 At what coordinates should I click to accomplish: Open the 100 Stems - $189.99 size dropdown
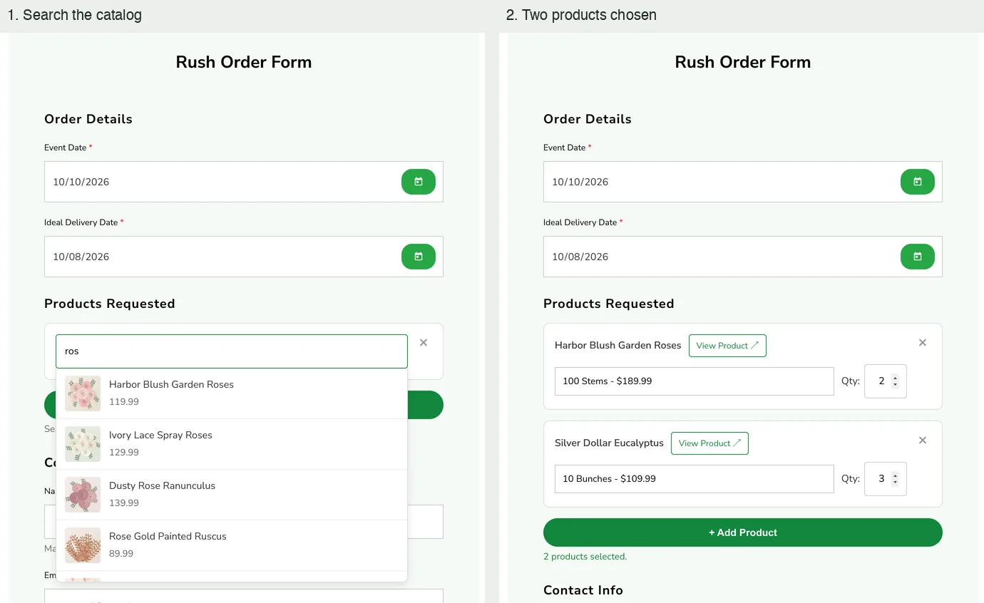[695, 381]
